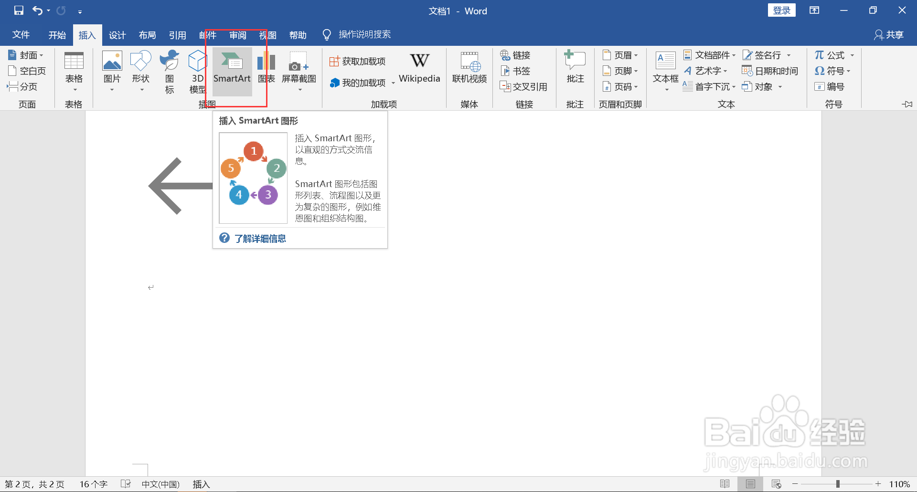Image resolution: width=917 pixels, height=492 pixels.
Task: Insert a 3D model
Action: (197, 72)
